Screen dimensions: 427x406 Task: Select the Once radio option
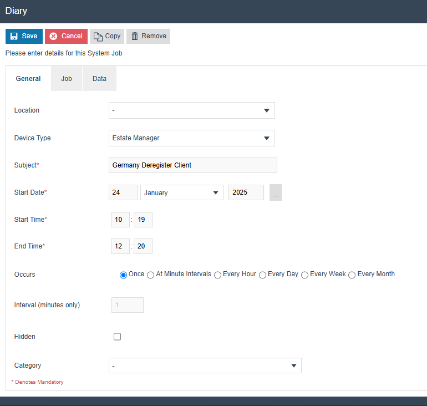pyautogui.click(x=124, y=275)
